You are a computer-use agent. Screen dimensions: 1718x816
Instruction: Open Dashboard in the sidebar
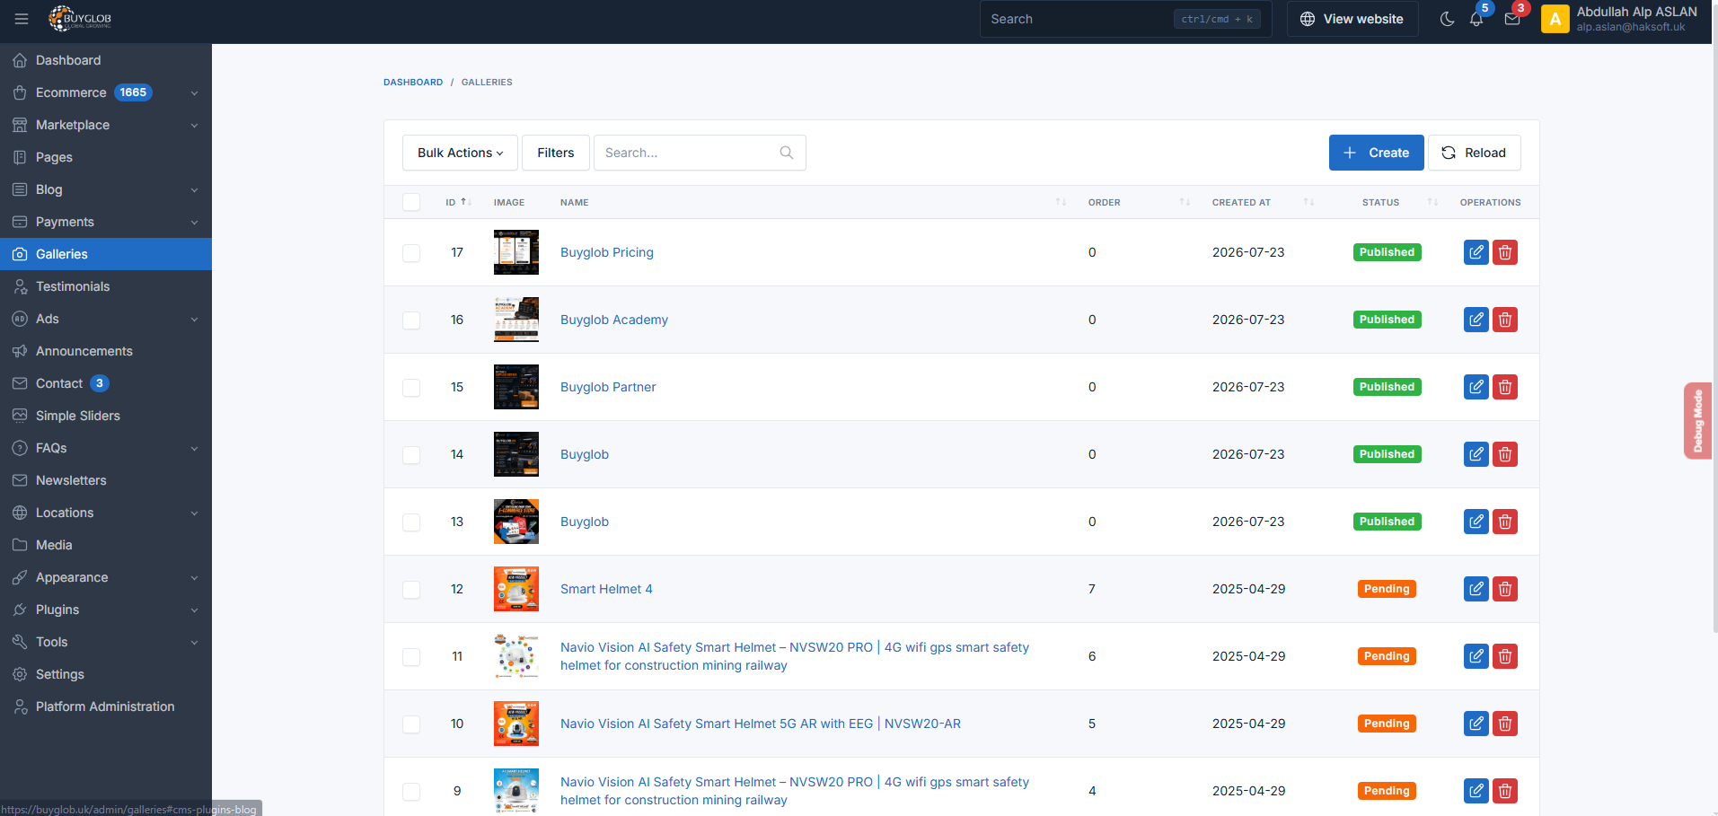pos(106,60)
